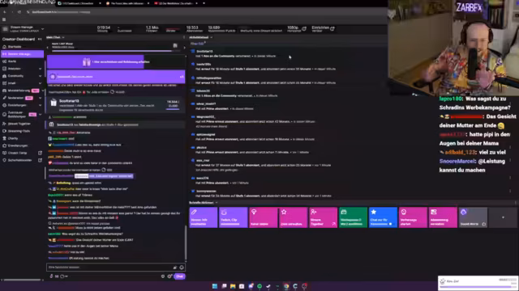This screenshot has width=519, height=291.
Task: Toggle subscriber-only chat on the blue tile
Action: 383,217
